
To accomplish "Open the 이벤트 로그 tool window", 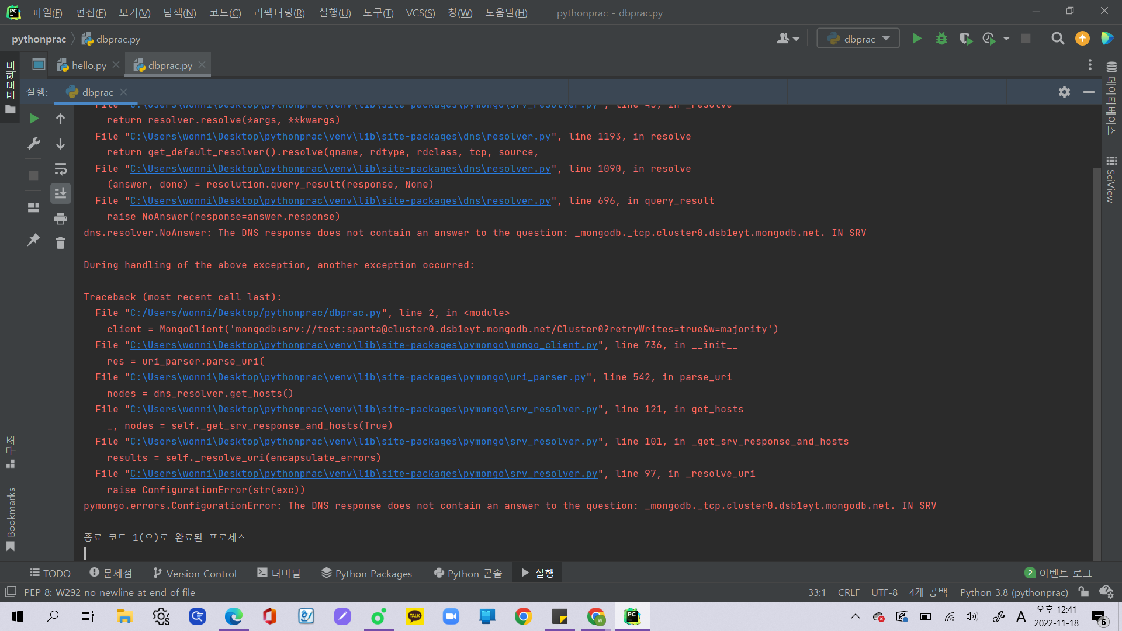I will [x=1058, y=573].
